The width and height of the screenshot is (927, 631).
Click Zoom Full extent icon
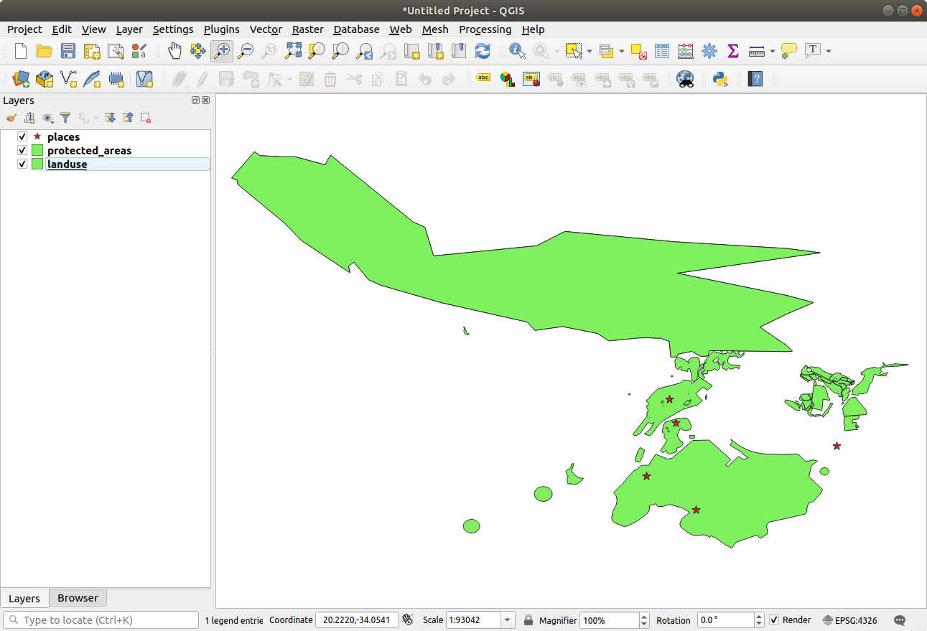pos(293,51)
